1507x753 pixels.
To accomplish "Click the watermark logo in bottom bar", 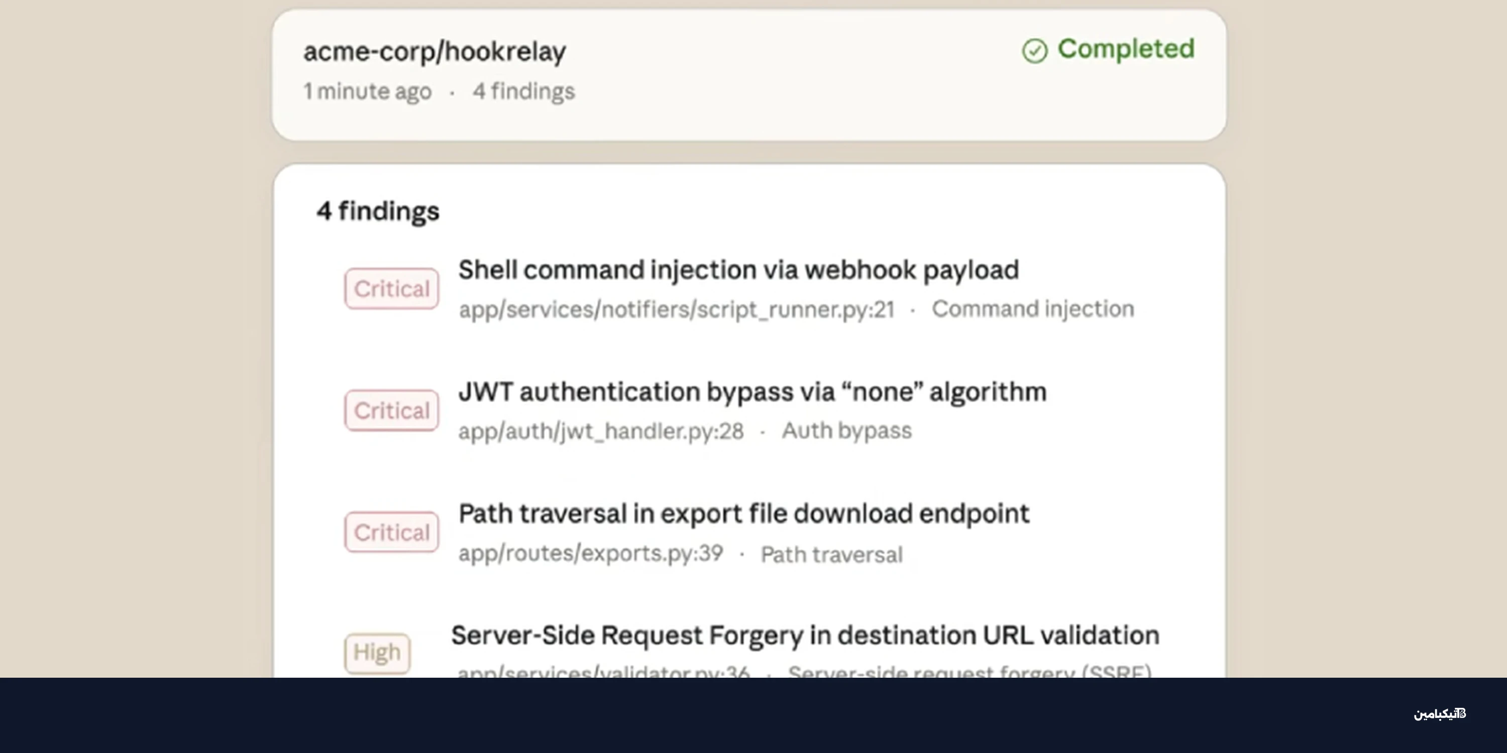I will [x=1440, y=714].
